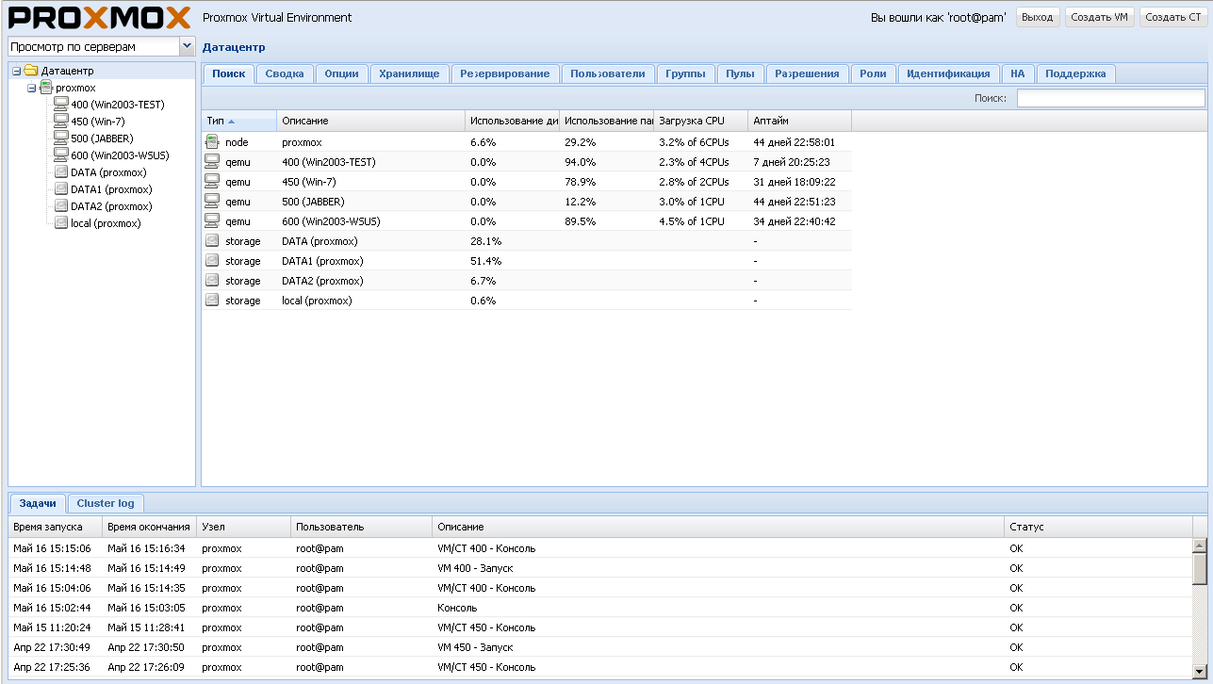Click monitor icon of 400 (Win2003-TEST) in tree
This screenshot has width=1213, height=684.
tap(61, 105)
